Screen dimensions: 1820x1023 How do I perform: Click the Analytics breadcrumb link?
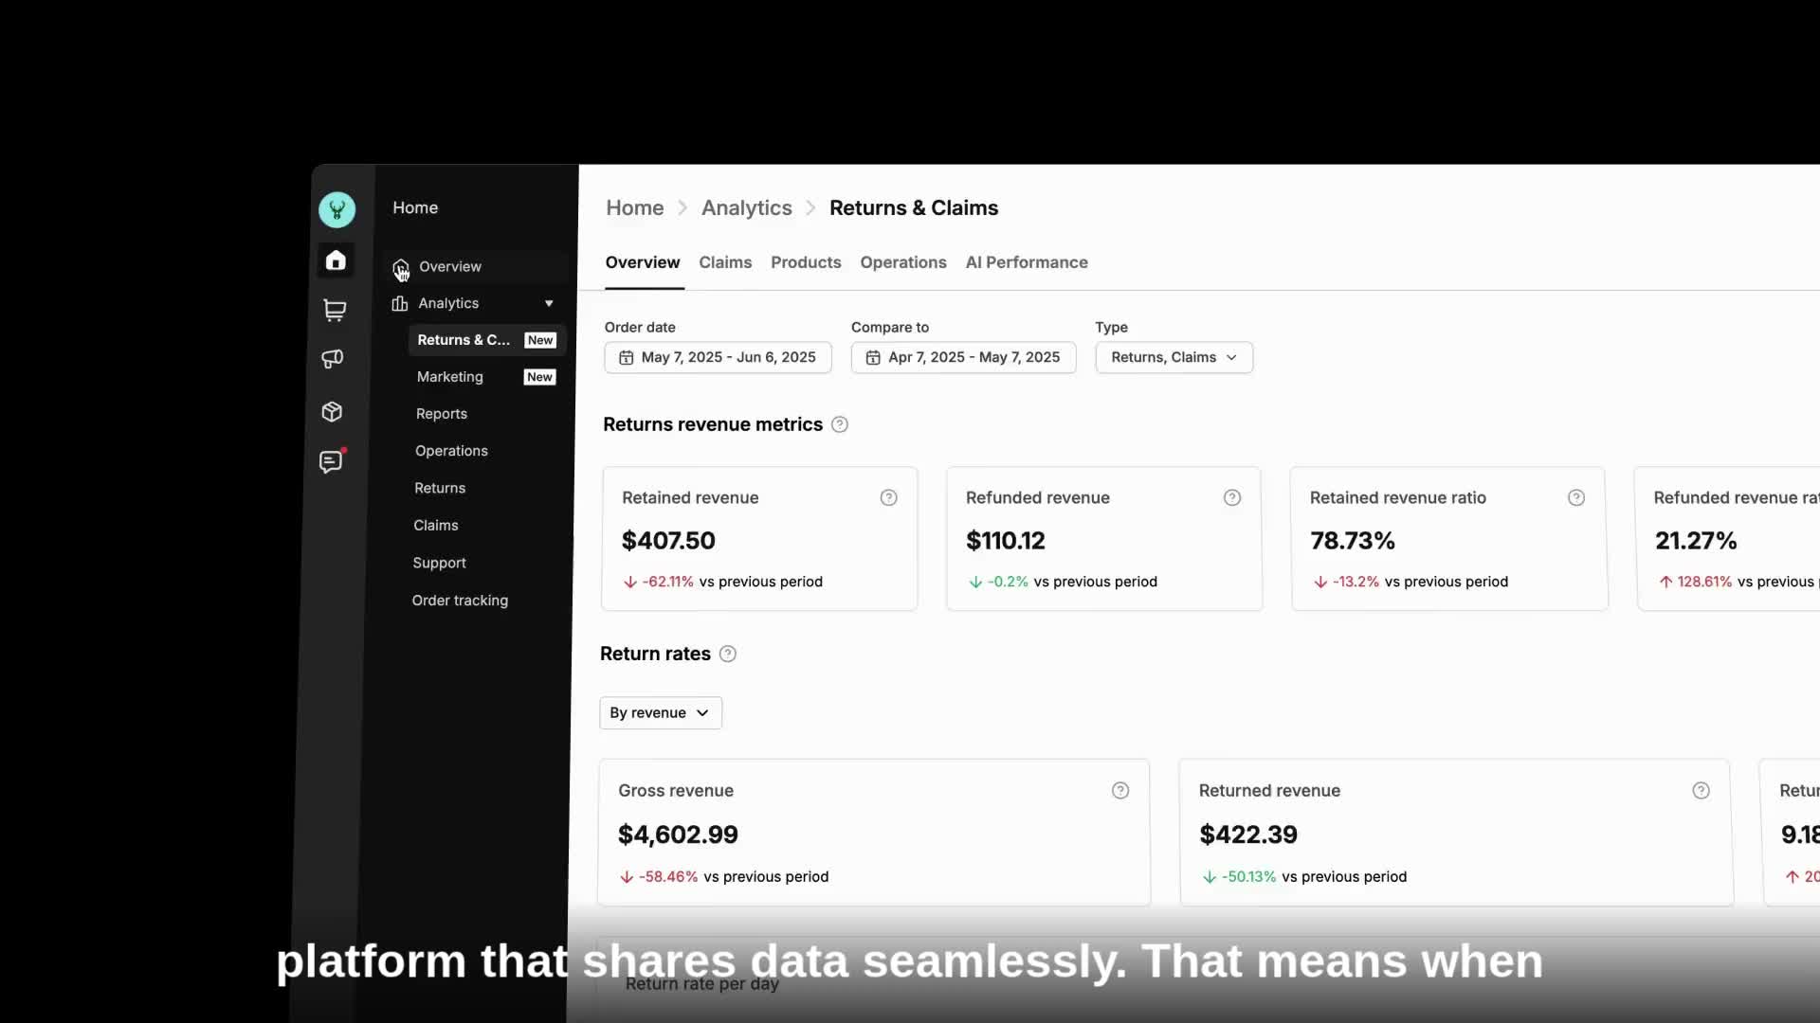(x=747, y=207)
